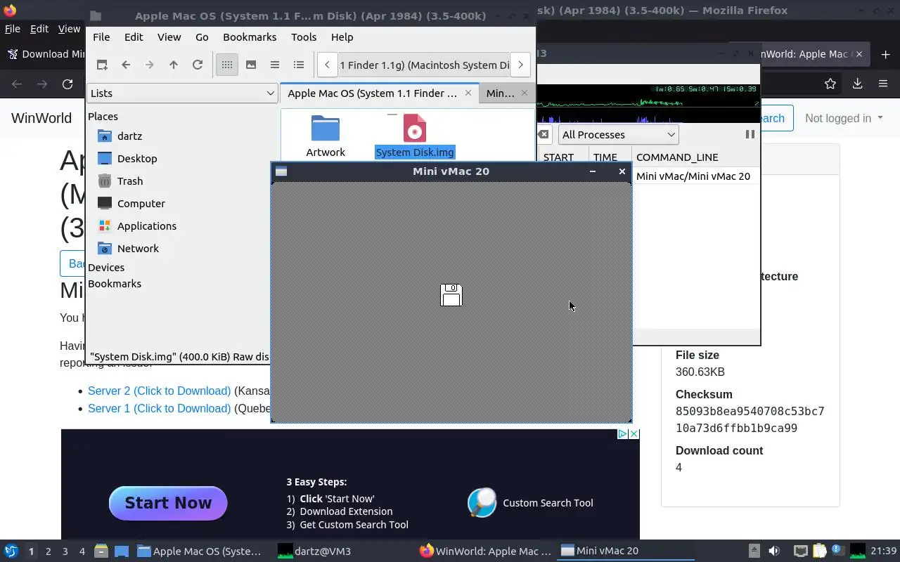Image resolution: width=900 pixels, height=562 pixels.
Task: Open the View menu in file manager
Action: pyautogui.click(x=169, y=37)
